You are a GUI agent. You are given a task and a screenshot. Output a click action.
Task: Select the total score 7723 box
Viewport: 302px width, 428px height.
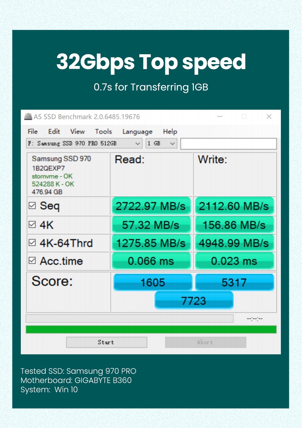point(194,300)
